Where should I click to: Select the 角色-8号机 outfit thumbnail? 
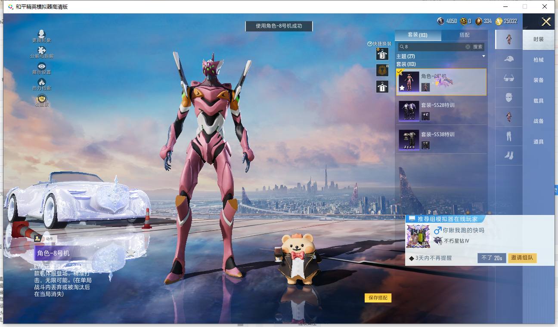point(409,81)
